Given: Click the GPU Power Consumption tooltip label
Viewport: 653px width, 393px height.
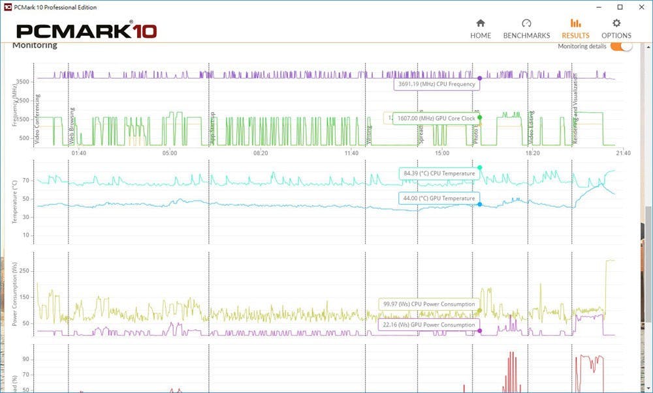Looking at the screenshot, I should tap(429, 325).
